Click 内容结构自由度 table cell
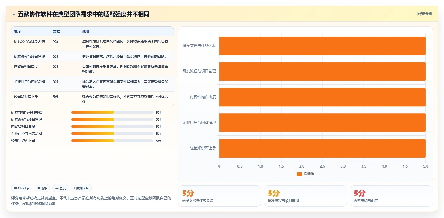444x218 pixels. coord(26,66)
